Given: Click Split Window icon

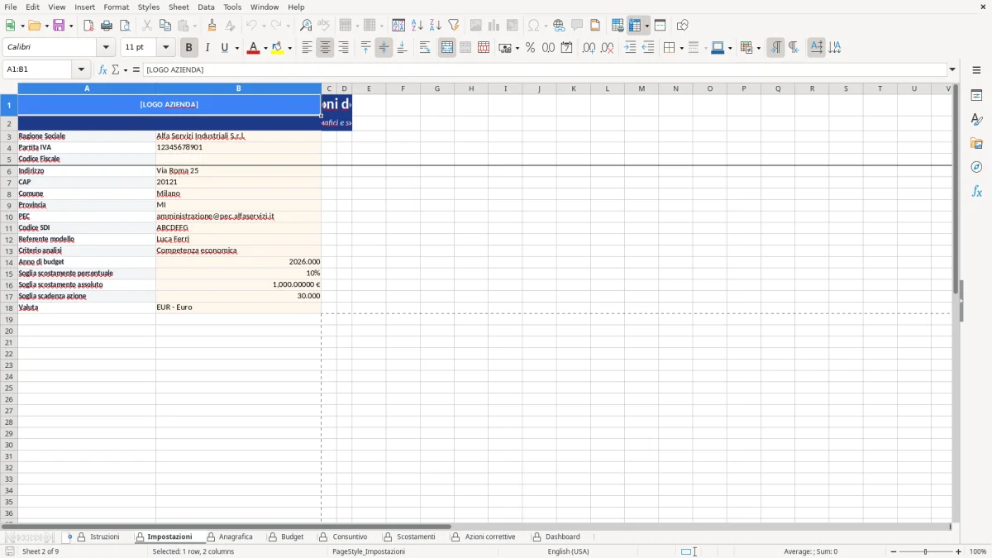Looking at the screenshot, I should point(660,26).
